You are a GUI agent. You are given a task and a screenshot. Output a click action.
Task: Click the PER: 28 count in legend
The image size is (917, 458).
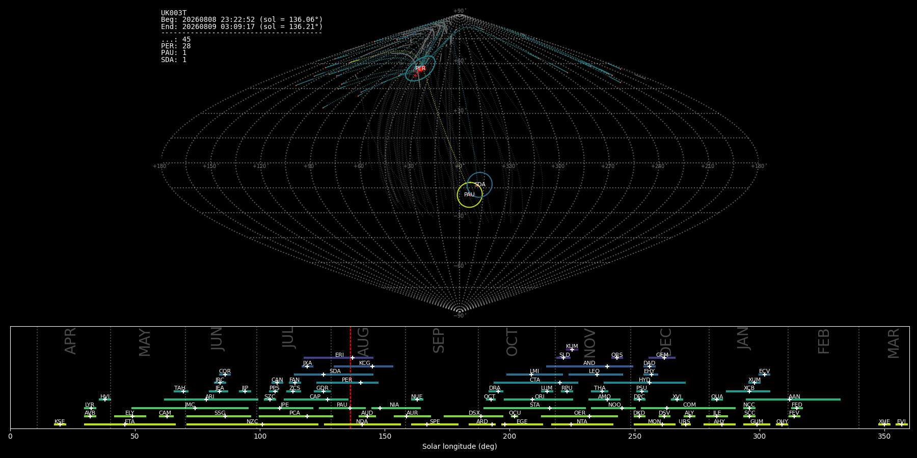(176, 46)
